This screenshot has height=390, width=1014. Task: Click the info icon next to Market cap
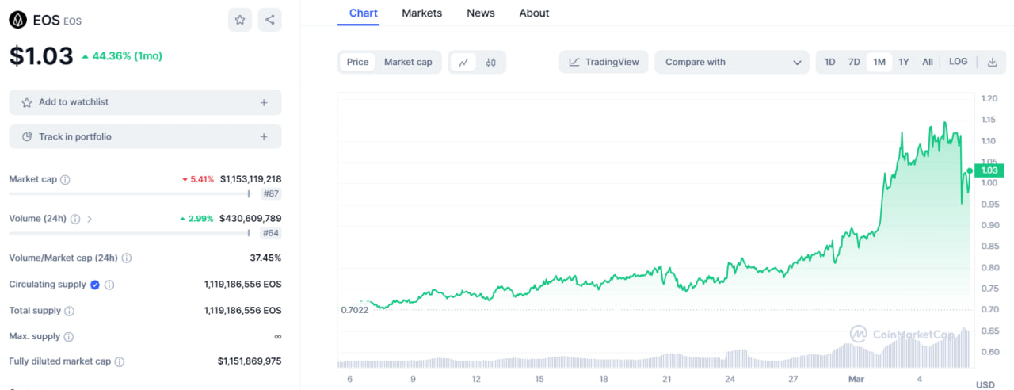pyautogui.click(x=65, y=180)
